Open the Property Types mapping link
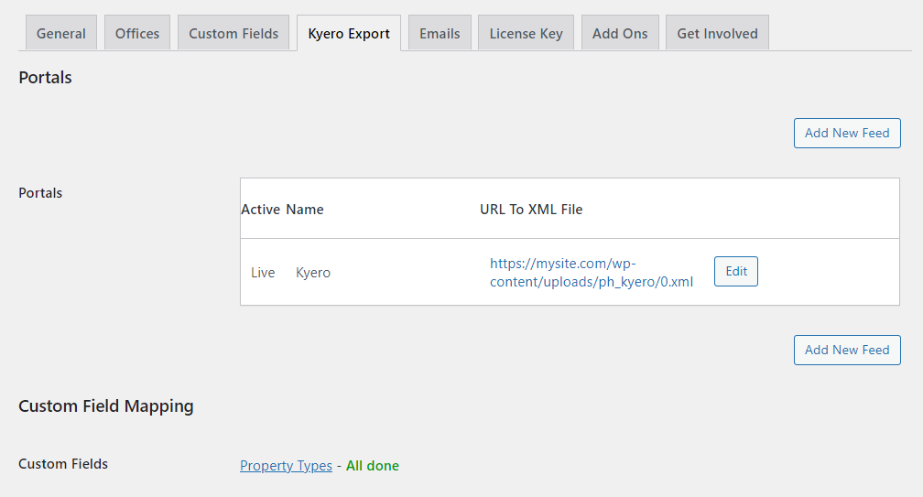The height and width of the screenshot is (497, 923). [x=286, y=466]
